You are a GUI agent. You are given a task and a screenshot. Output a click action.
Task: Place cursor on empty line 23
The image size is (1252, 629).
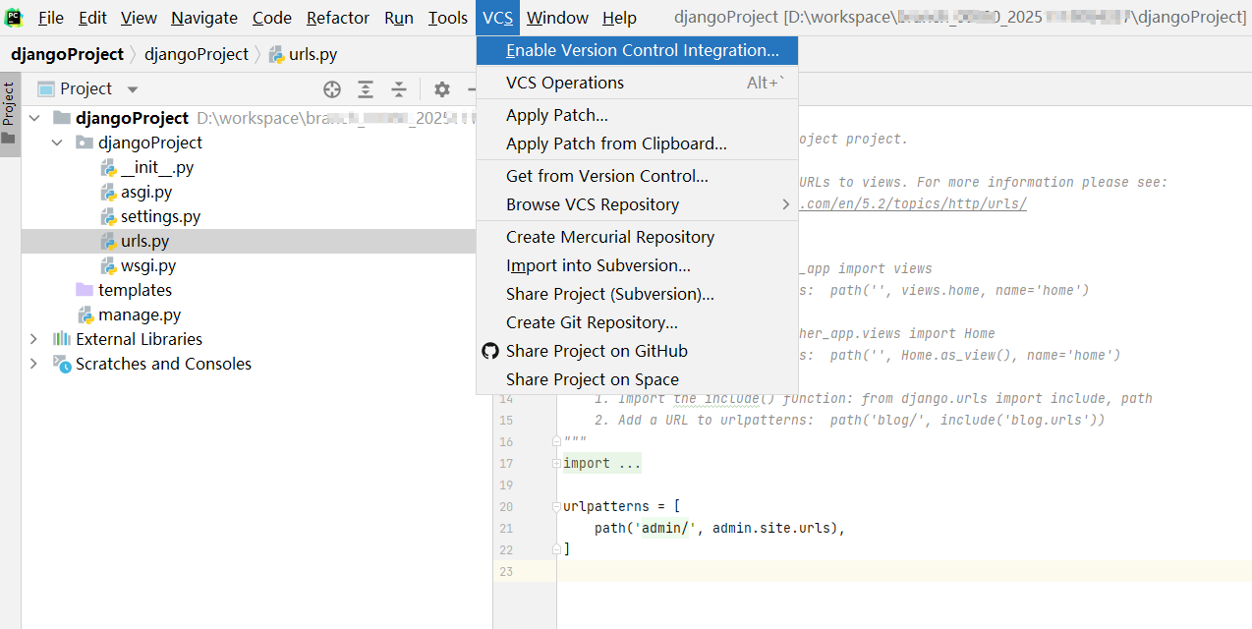(904, 572)
